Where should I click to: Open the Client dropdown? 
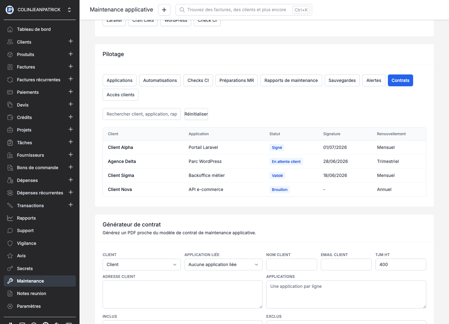[x=142, y=264]
